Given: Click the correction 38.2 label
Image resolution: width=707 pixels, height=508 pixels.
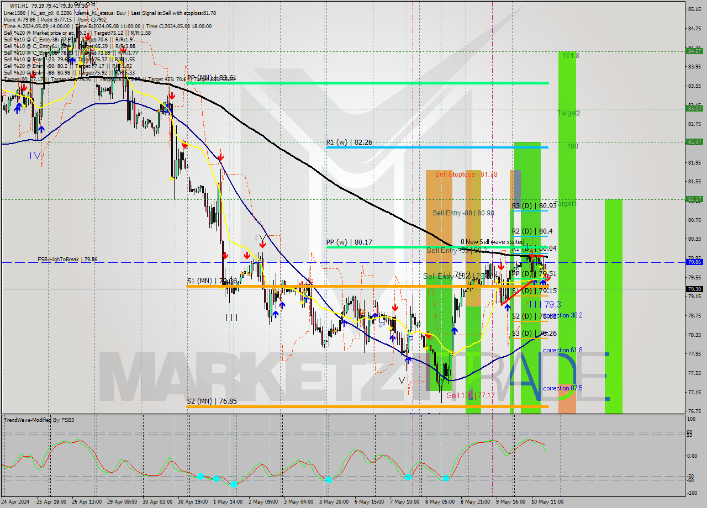Looking at the screenshot, I should (x=562, y=315).
